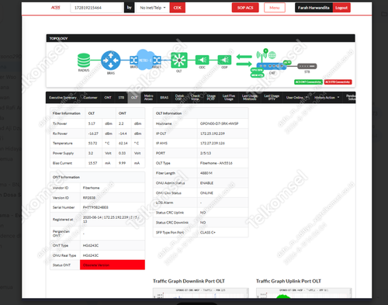Switch to the Customer tab
Viewport: 388px width, 305px height.
(x=90, y=98)
